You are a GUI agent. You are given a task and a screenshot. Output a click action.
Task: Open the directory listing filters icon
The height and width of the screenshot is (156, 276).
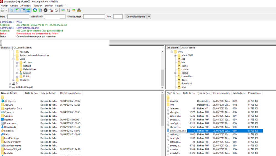point(63,10)
